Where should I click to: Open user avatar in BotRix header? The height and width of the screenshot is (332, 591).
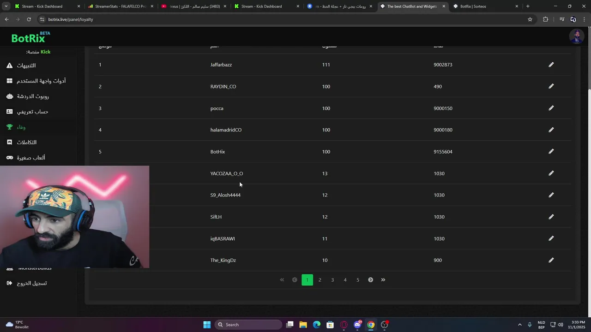(x=576, y=36)
